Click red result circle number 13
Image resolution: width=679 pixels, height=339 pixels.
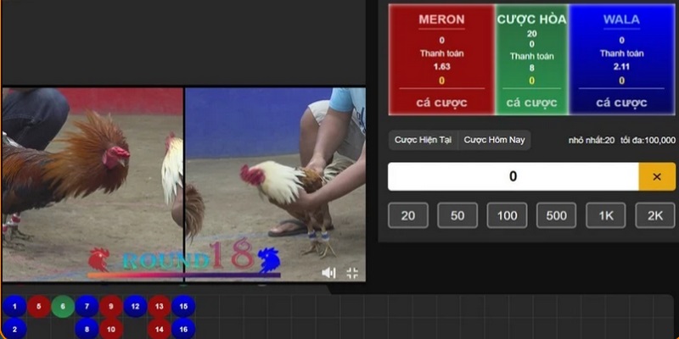click(160, 307)
